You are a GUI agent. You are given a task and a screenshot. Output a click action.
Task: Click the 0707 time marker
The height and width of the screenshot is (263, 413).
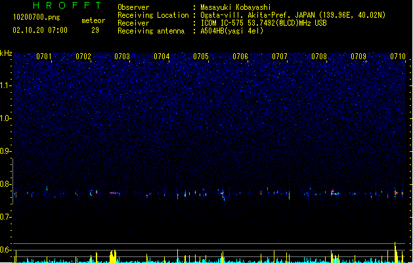pos(280,57)
